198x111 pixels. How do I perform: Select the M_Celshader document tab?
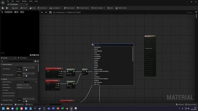coord(14,4)
